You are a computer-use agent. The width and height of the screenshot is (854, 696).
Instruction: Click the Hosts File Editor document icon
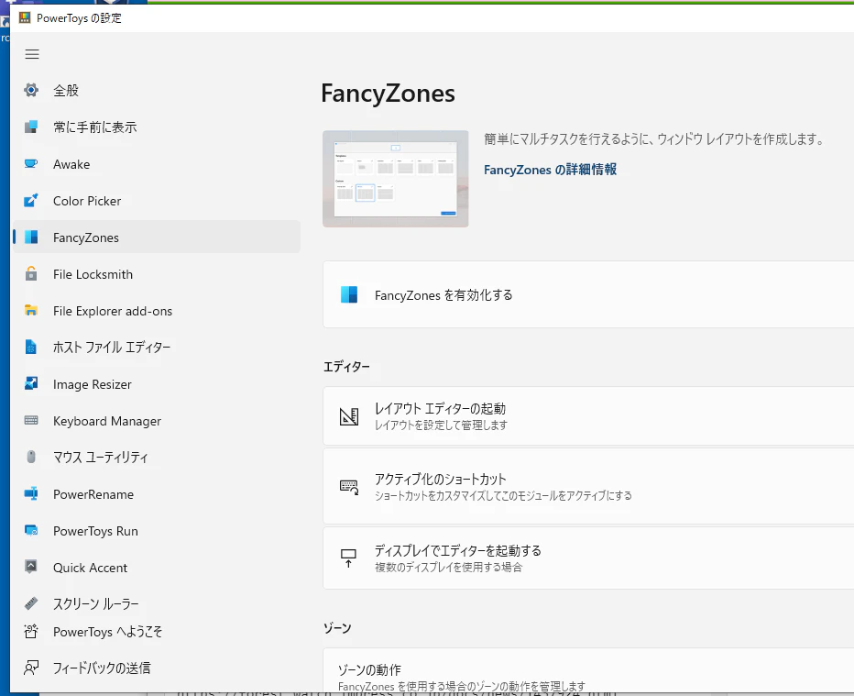31,348
